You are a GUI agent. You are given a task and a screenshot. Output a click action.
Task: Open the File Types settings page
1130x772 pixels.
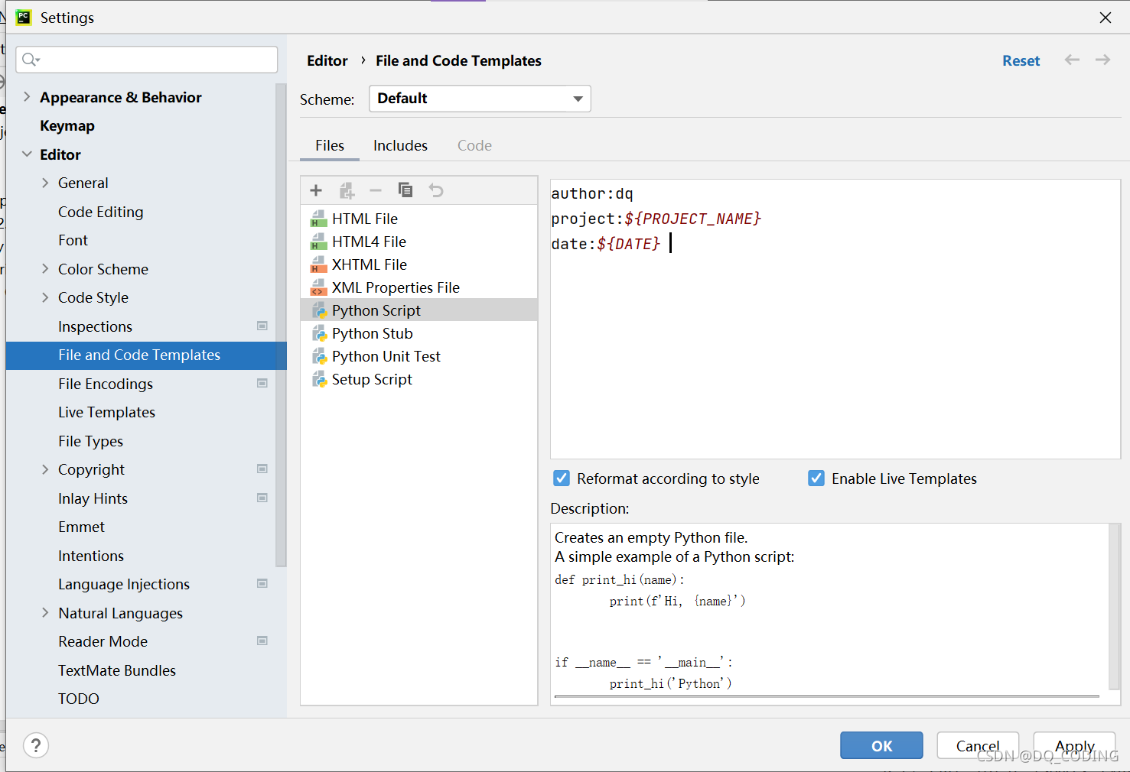[90, 441]
